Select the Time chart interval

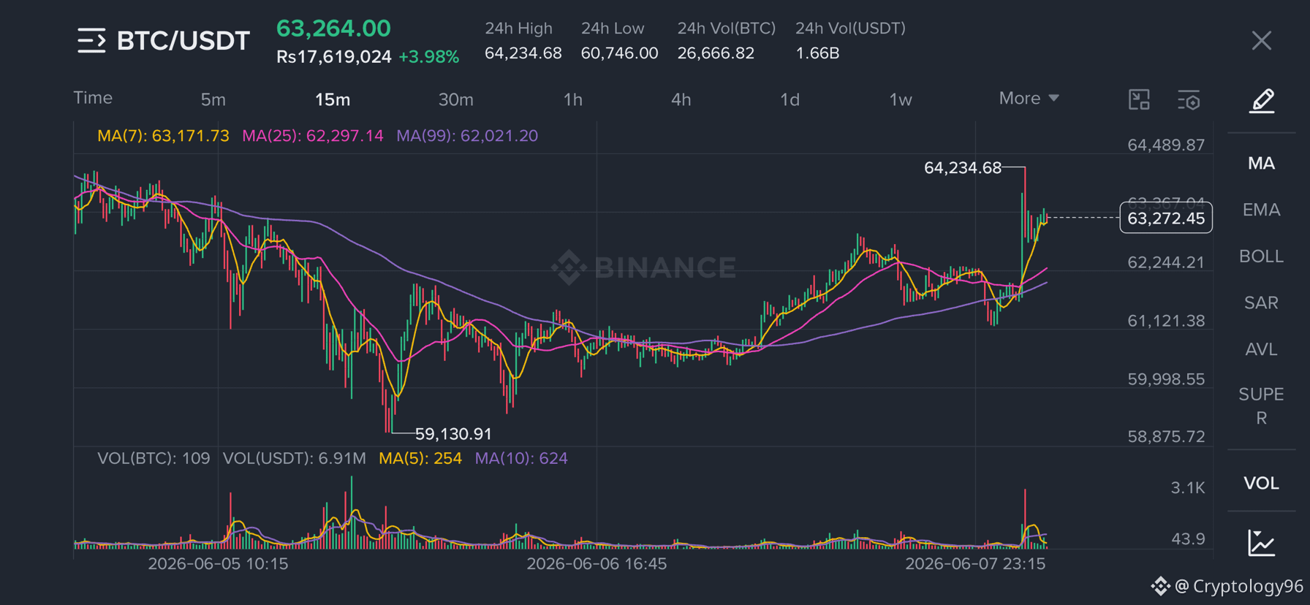pyautogui.click(x=93, y=98)
